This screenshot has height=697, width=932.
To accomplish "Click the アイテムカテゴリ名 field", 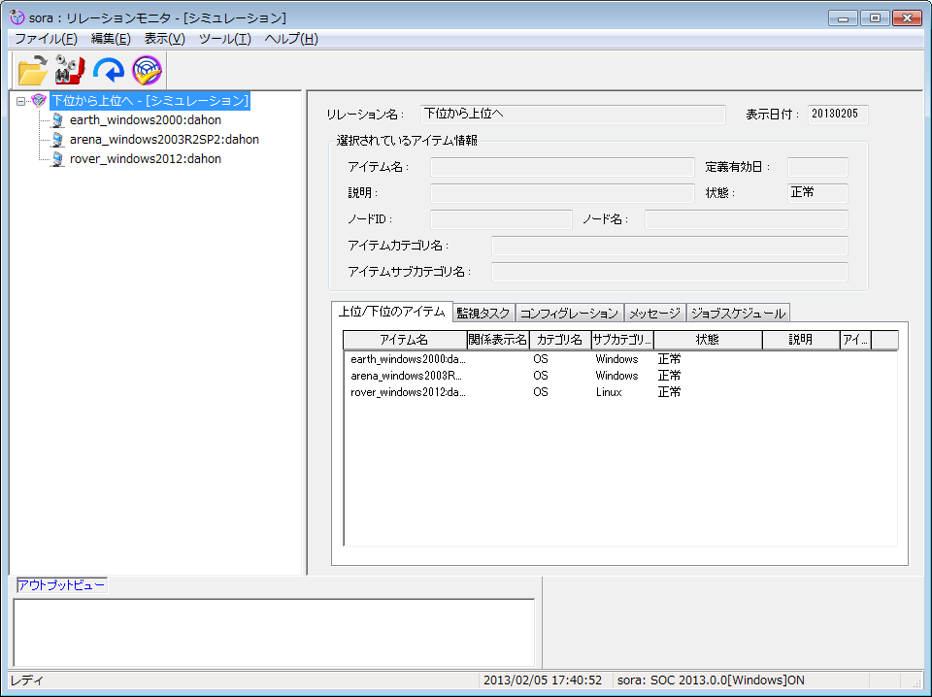I will [x=669, y=246].
